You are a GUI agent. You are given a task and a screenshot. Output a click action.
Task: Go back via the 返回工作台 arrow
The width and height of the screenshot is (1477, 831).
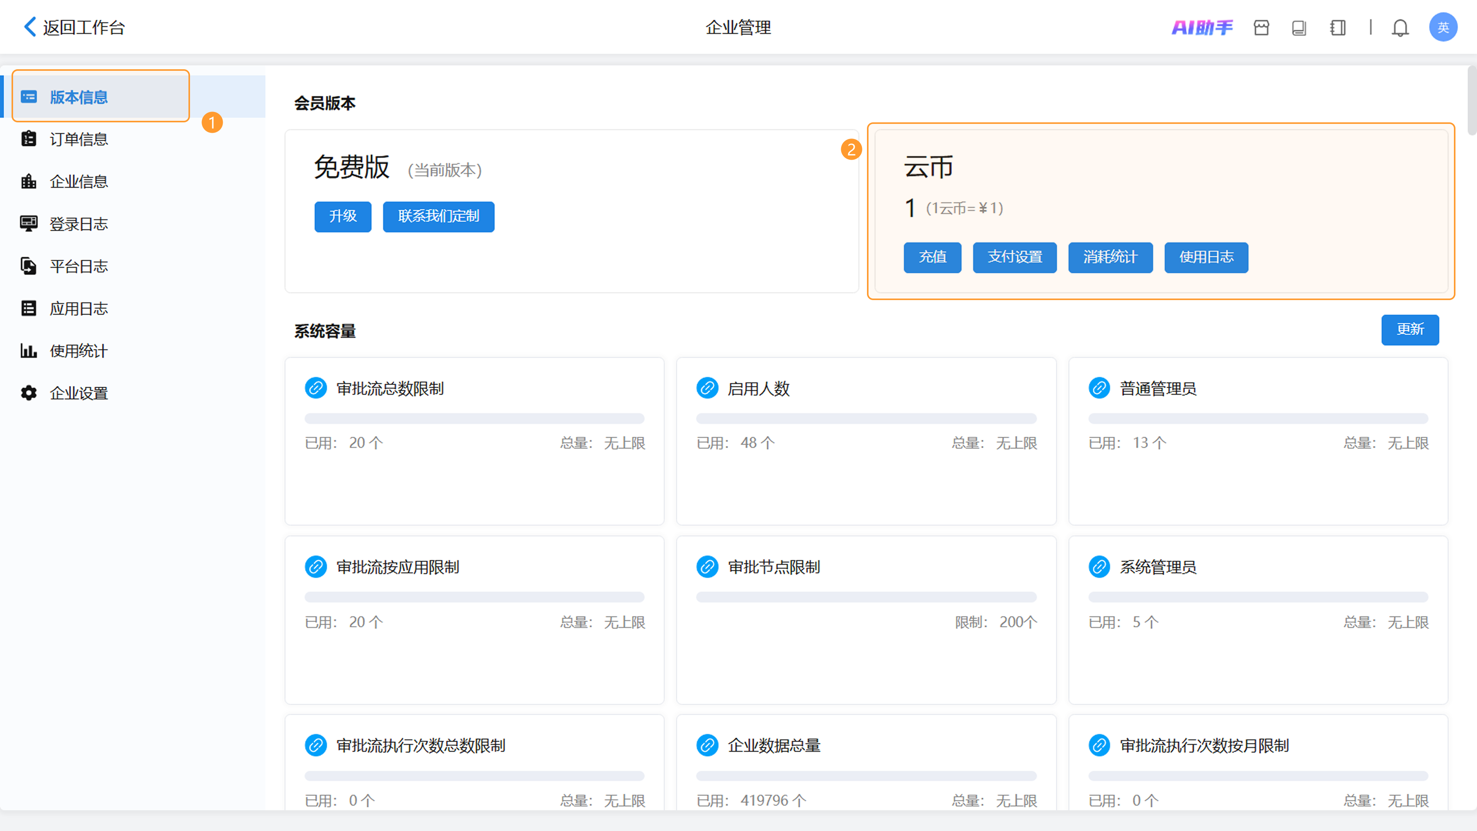pyautogui.click(x=30, y=27)
